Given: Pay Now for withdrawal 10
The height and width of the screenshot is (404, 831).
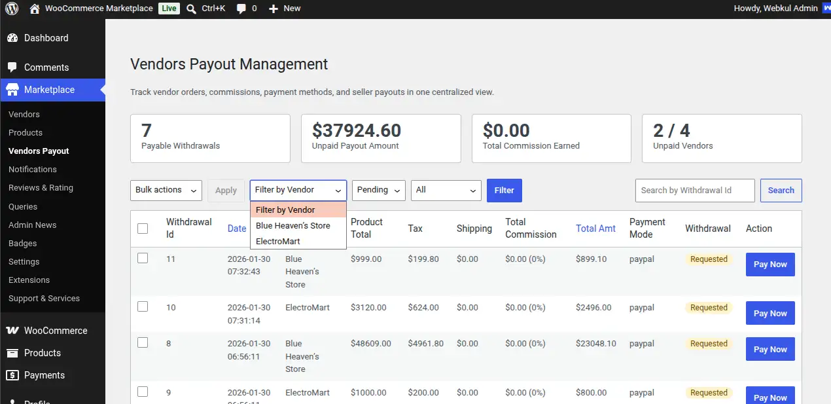Looking at the screenshot, I should tap(770, 313).
